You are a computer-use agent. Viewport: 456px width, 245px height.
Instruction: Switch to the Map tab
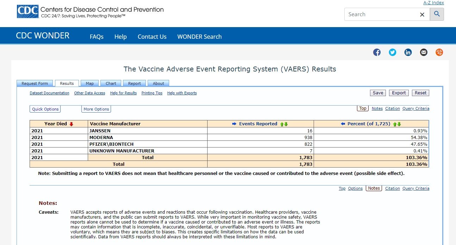coord(90,83)
